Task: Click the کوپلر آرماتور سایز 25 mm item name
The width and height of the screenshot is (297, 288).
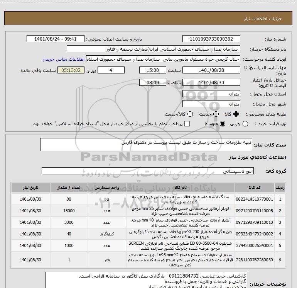Action: pyautogui.click(x=181, y=211)
